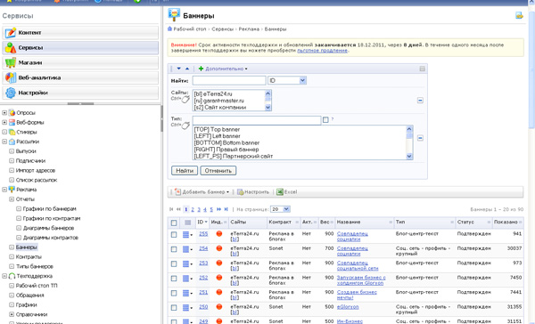Image resolution: width=535 pixels, height=324 pixels.
Task: Go to page 2 of the list
Action: pyautogui.click(x=193, y=209)
